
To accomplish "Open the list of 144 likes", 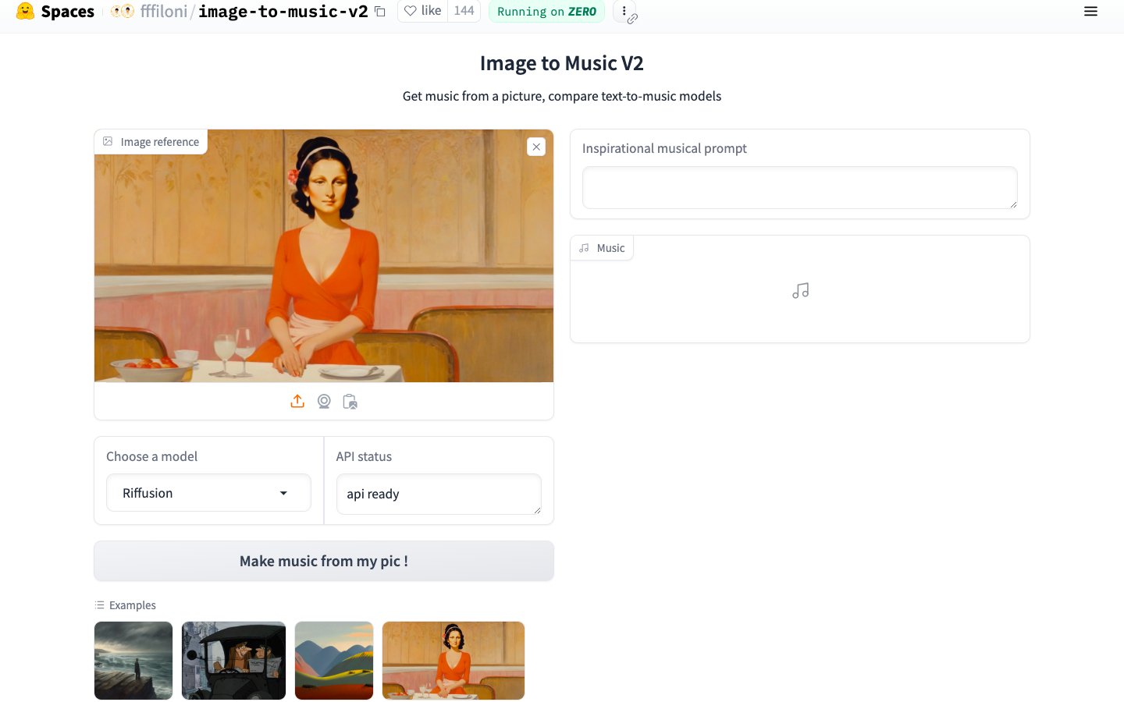I will 464,11.
